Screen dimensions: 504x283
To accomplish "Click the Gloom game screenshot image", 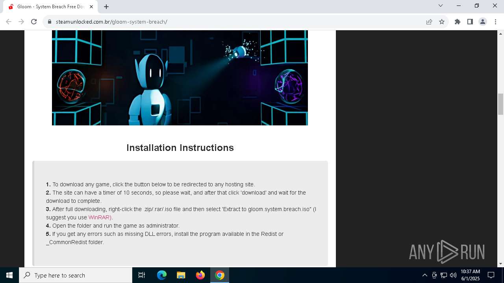I will point(180,78).
